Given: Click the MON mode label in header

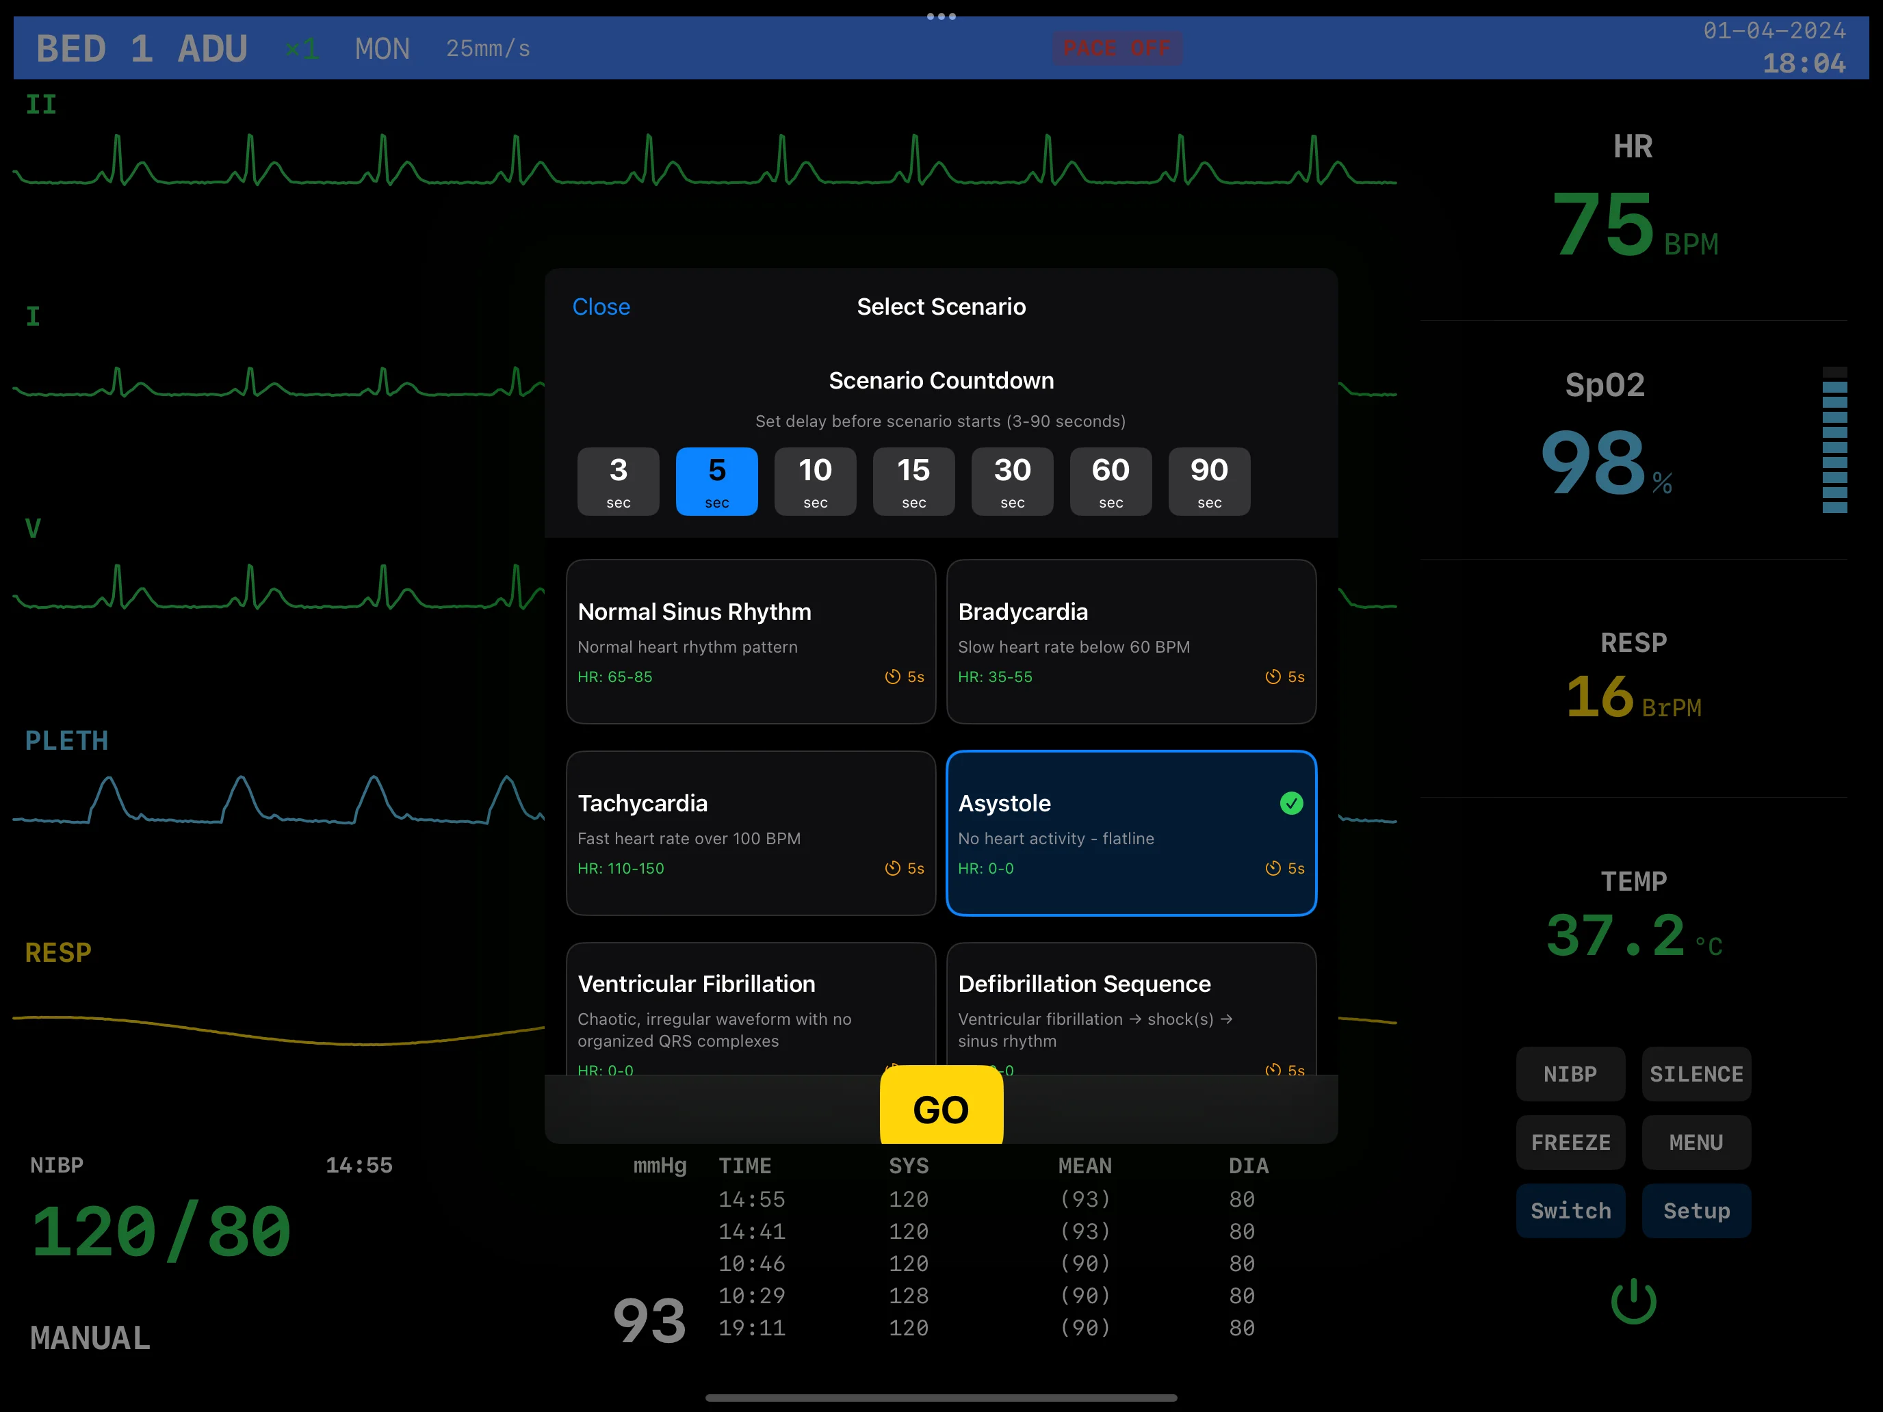Looking at the screenshot, I should [x=382, y=49].
